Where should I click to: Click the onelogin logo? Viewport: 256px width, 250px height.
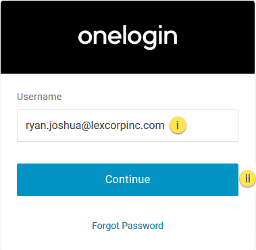click(128, 37)
